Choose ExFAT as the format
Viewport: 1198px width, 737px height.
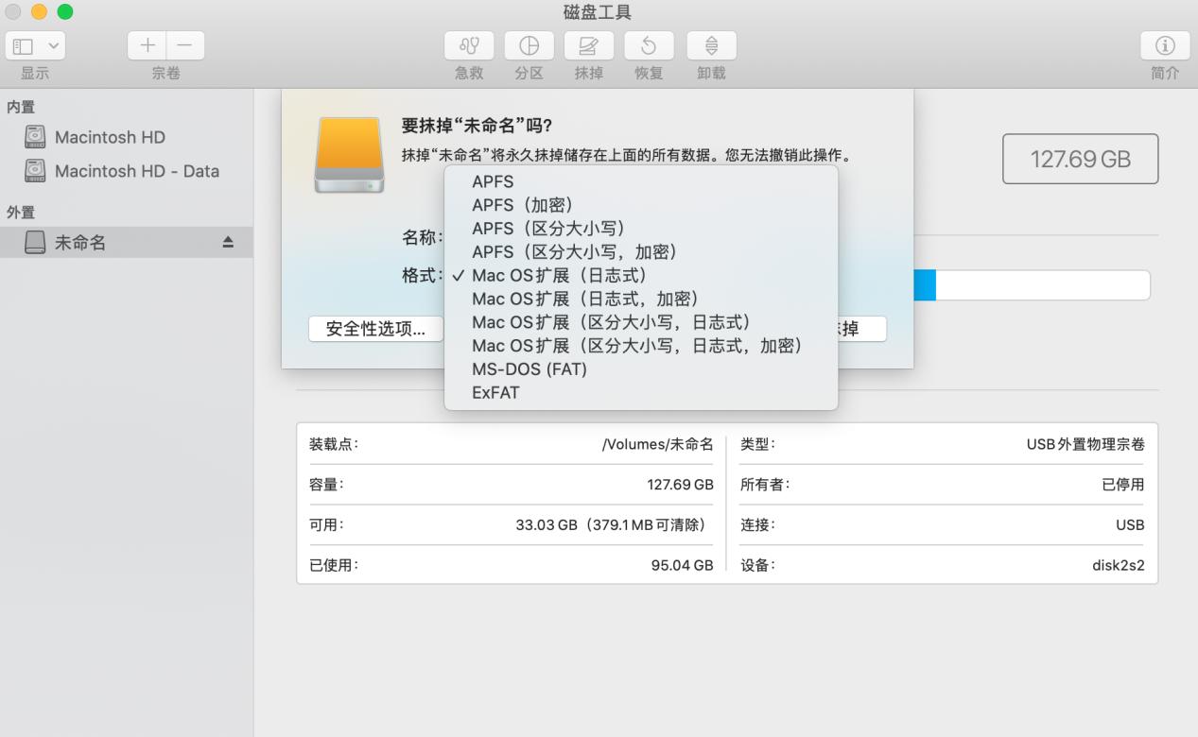[x=495, y=392]
